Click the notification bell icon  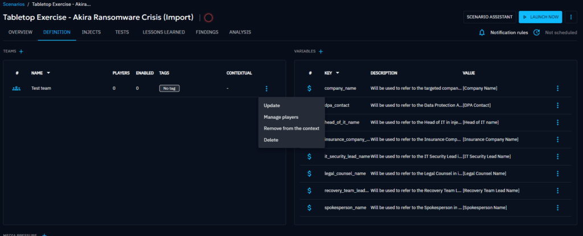[482, 32]
